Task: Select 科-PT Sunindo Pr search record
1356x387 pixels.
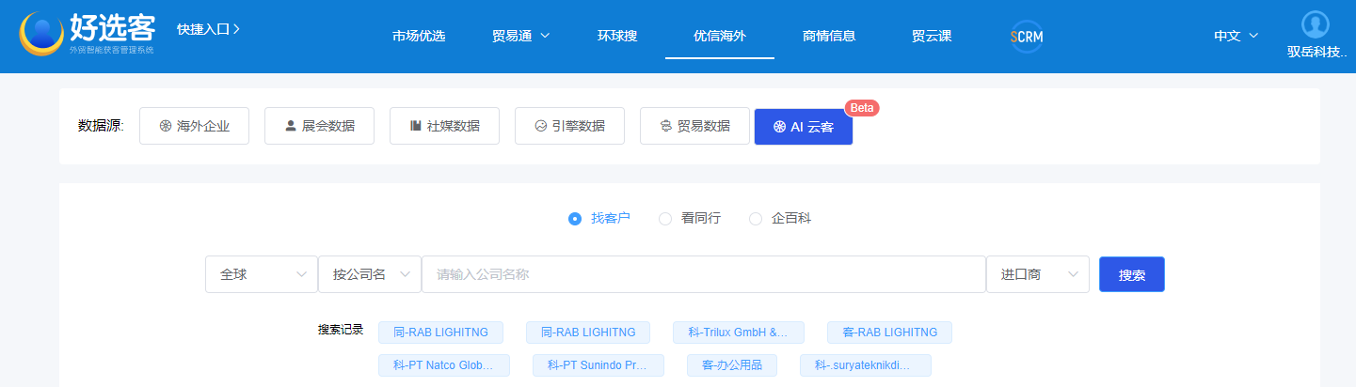Action: tap(598, 365)
